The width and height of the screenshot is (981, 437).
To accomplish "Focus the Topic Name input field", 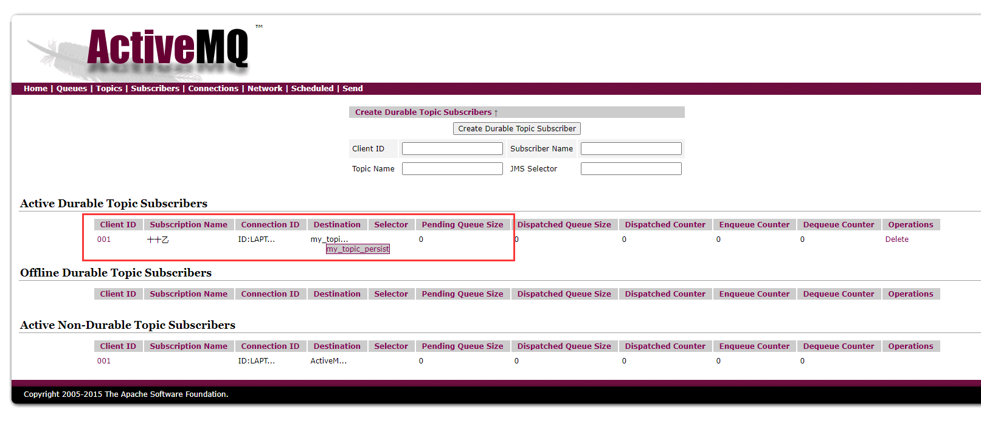I will click(452, 169).
